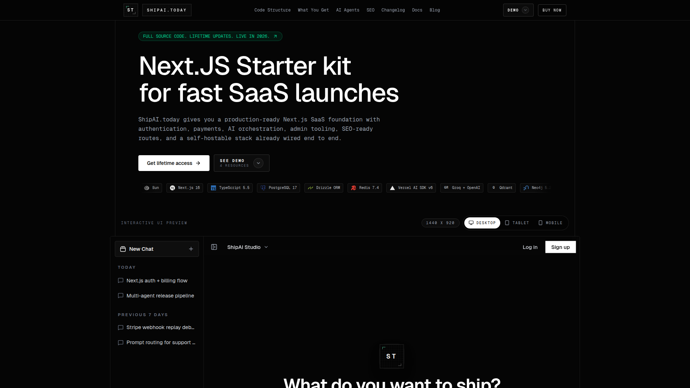Switch preview to Desktop view
The height and width of the screenshot is (388, 690).
coord(482,223)
